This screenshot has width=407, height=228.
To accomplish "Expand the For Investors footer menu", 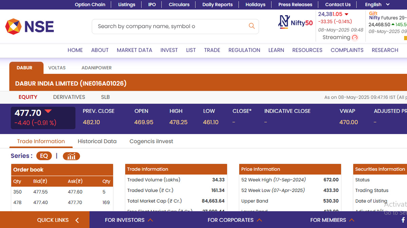I will pos(129,220).
